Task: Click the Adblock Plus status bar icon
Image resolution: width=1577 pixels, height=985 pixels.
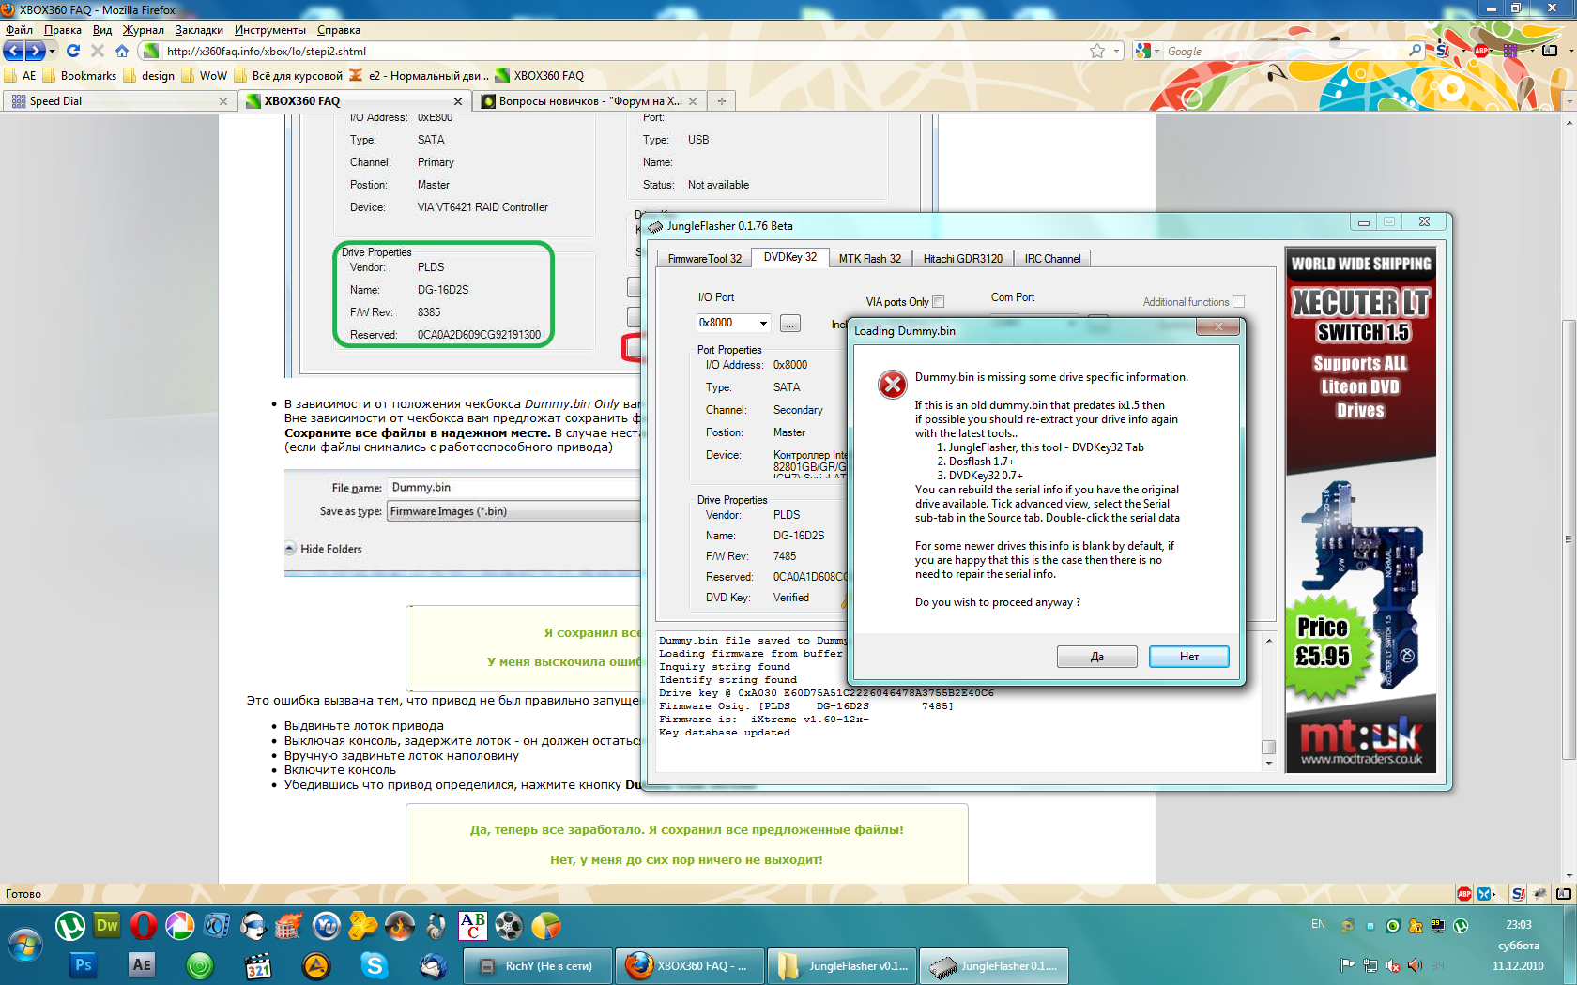Action: coord(1464,894)
